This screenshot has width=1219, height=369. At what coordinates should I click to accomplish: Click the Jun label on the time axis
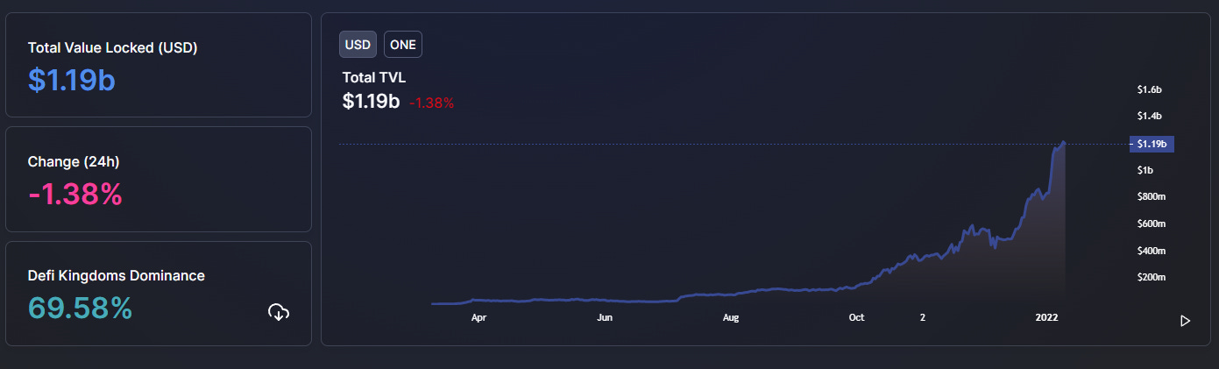point(605,318)
